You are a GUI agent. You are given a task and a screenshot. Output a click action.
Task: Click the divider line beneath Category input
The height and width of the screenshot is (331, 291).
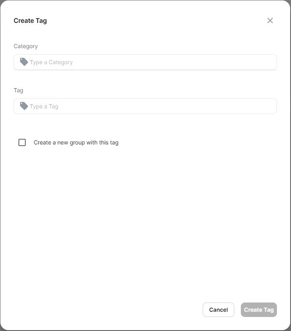coord(145,71)
